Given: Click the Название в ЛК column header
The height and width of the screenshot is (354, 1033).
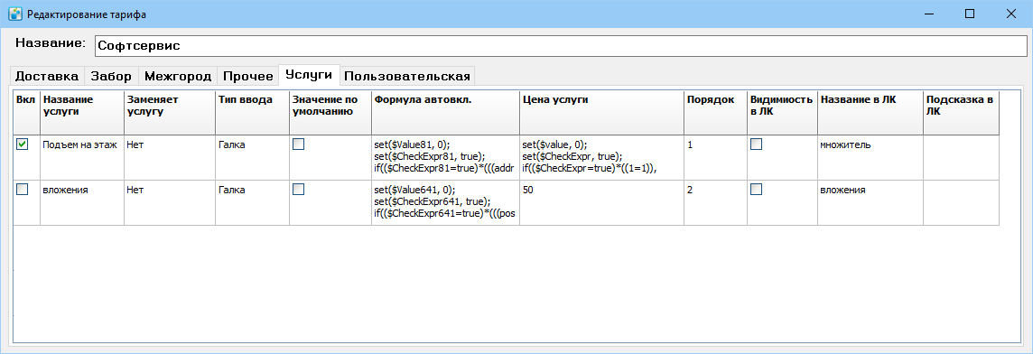Looking at the screenshot, I should click(x=870, y=112).
